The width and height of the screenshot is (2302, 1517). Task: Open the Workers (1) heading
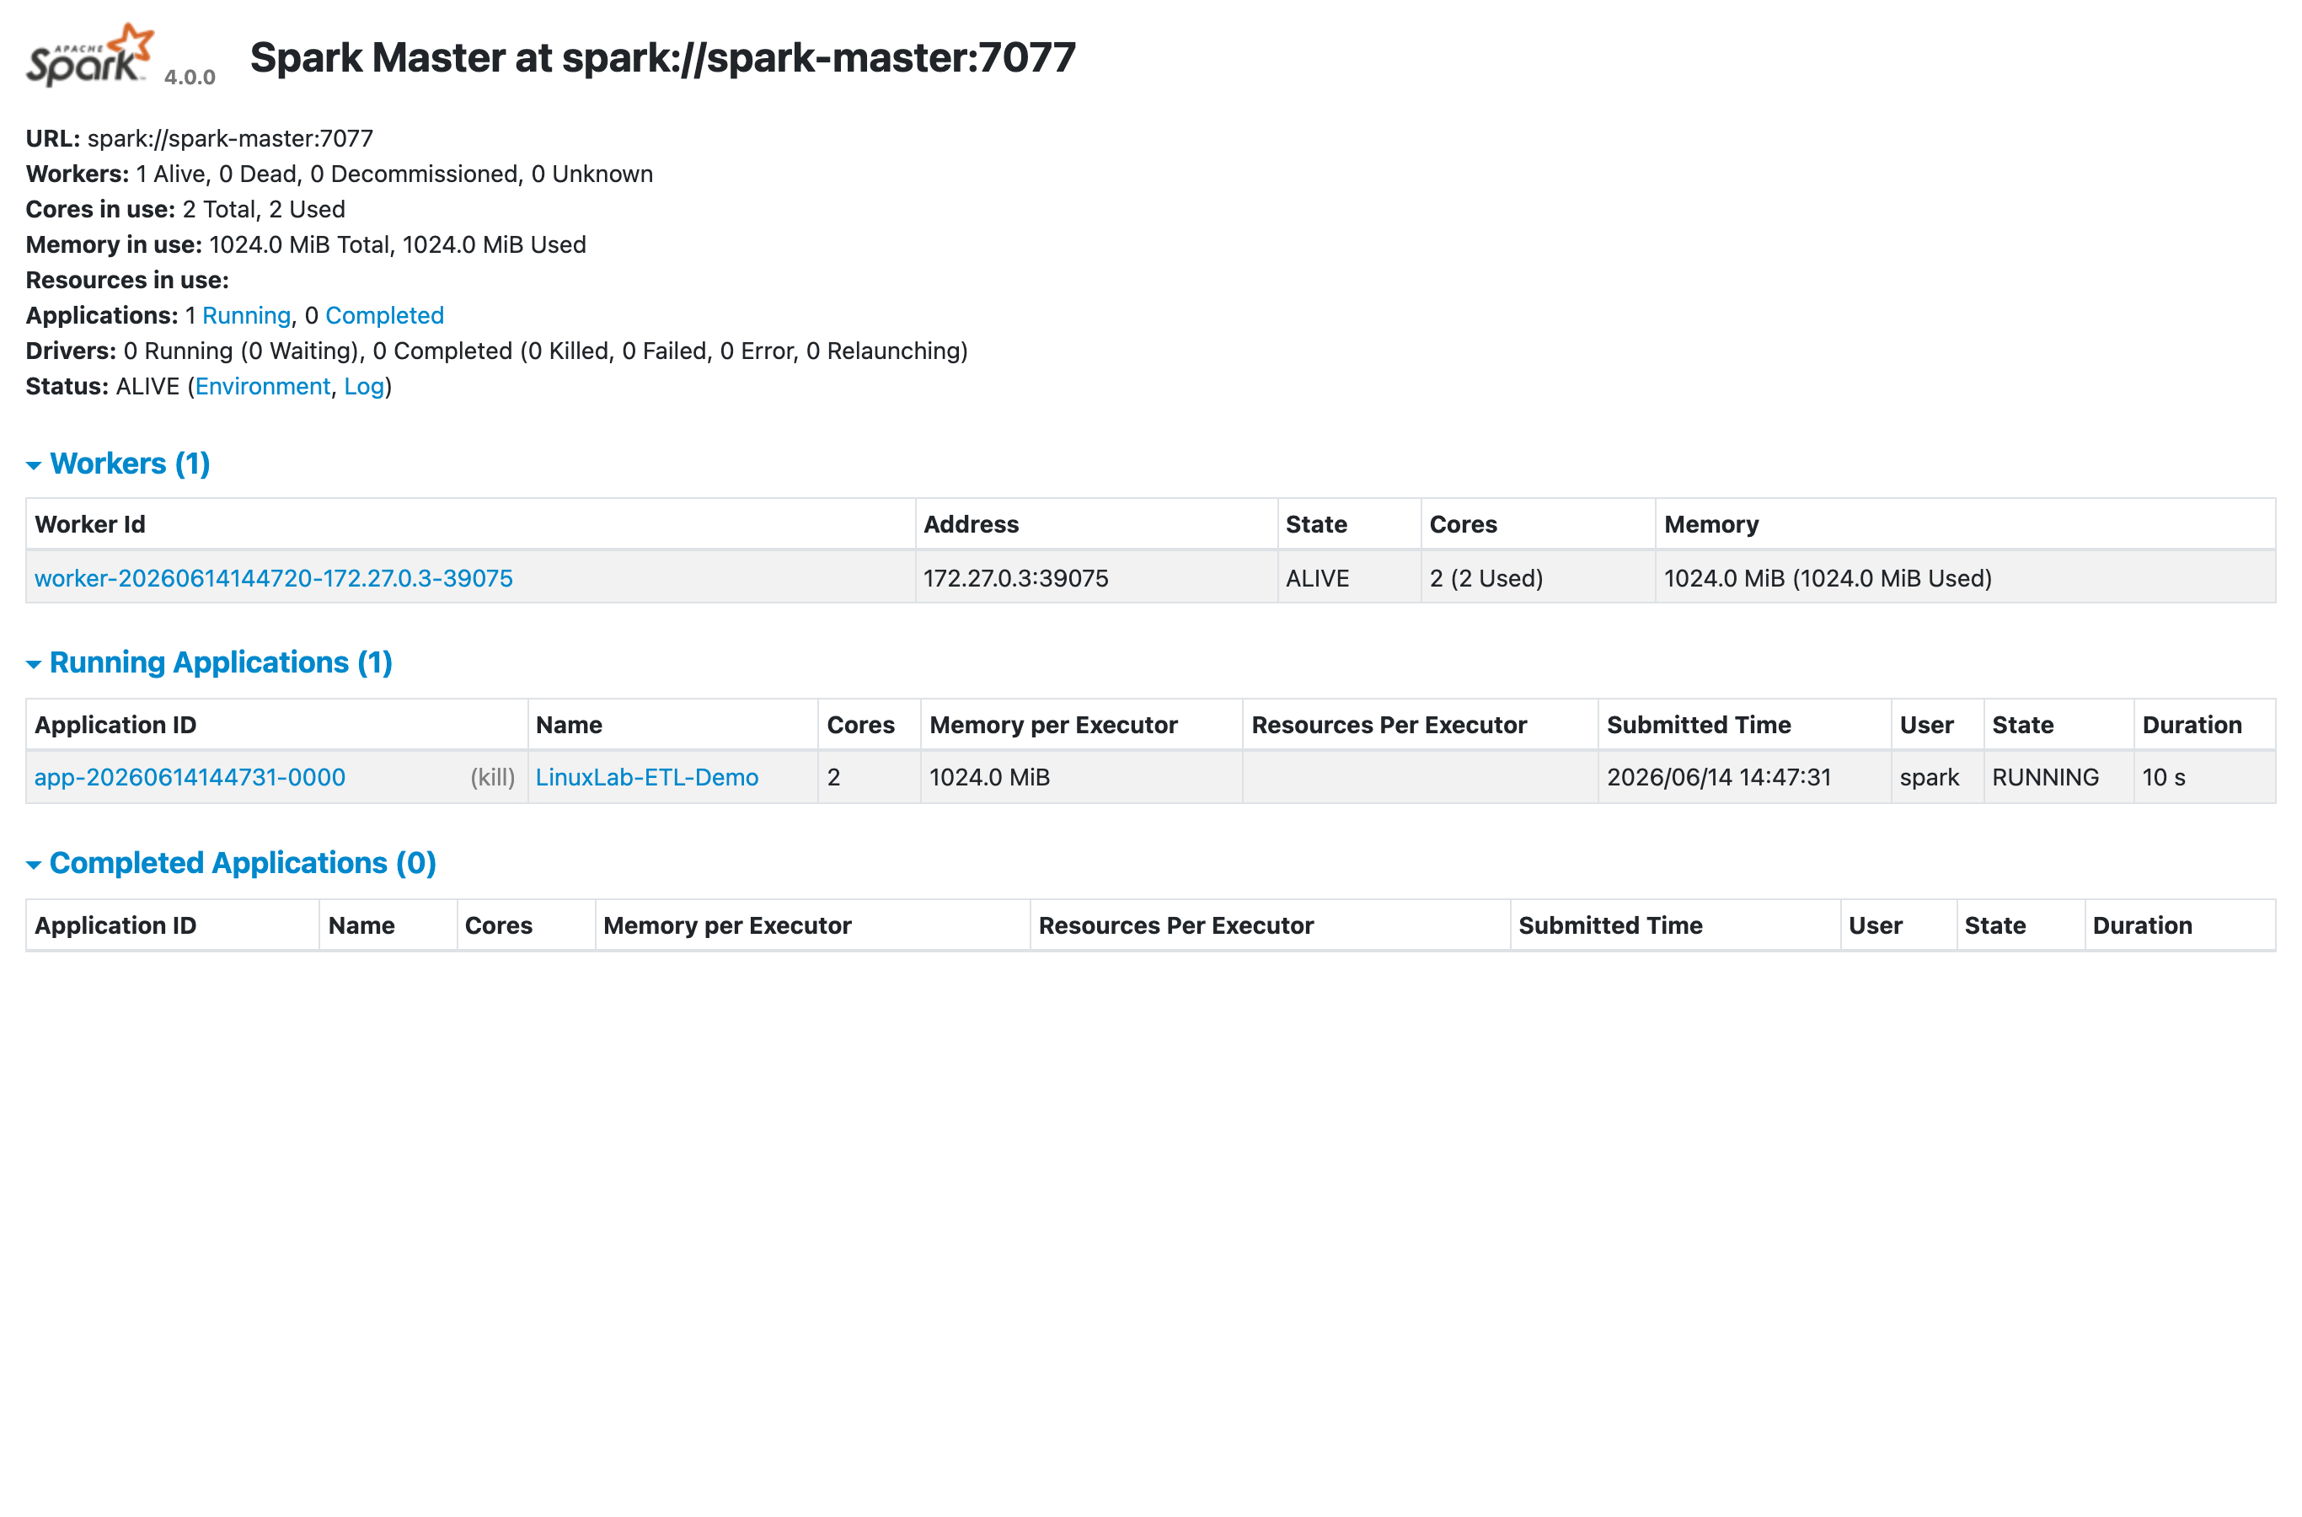click(x=130, y=464)
